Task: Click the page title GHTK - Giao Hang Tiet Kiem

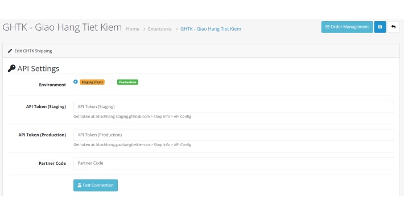Action: pos(62,27)
